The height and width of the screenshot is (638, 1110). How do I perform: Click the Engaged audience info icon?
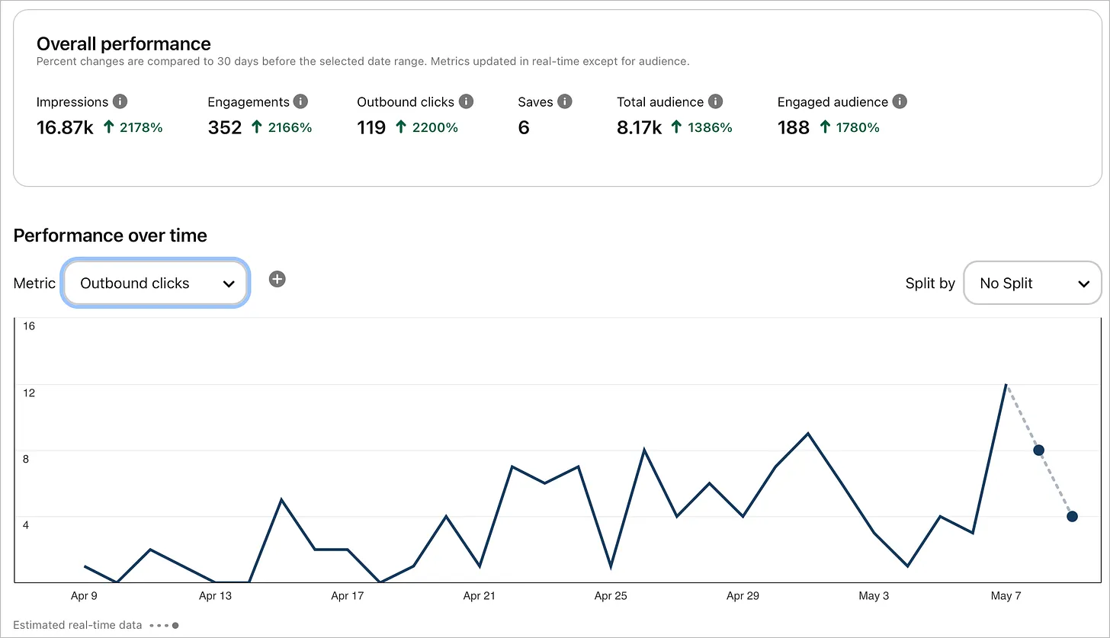coord(900,101)
